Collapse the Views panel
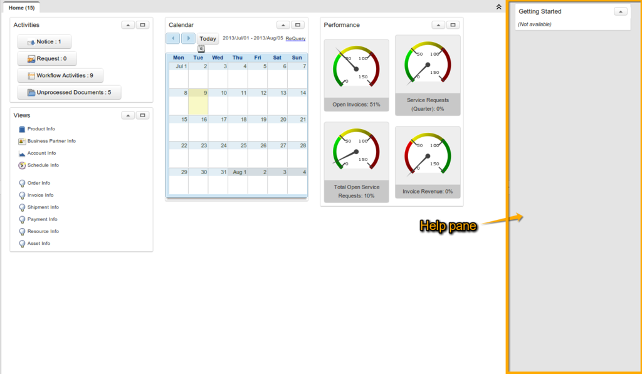This screenshot has height=374, width=642. pyautogui.click(x=127, y=115)
